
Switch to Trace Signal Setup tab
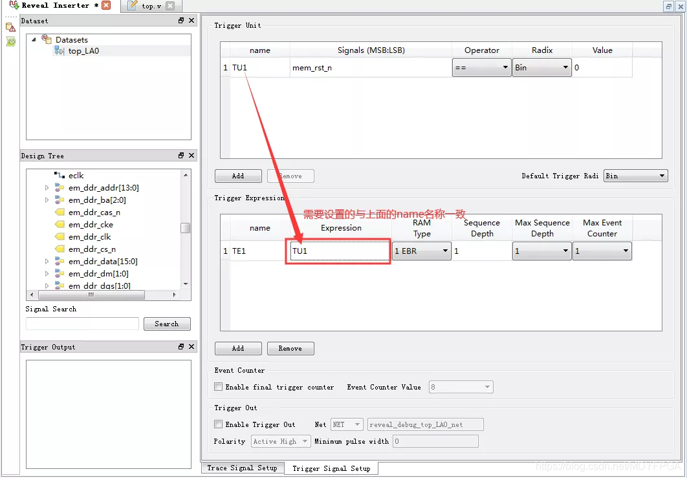[x=243, y=468]
